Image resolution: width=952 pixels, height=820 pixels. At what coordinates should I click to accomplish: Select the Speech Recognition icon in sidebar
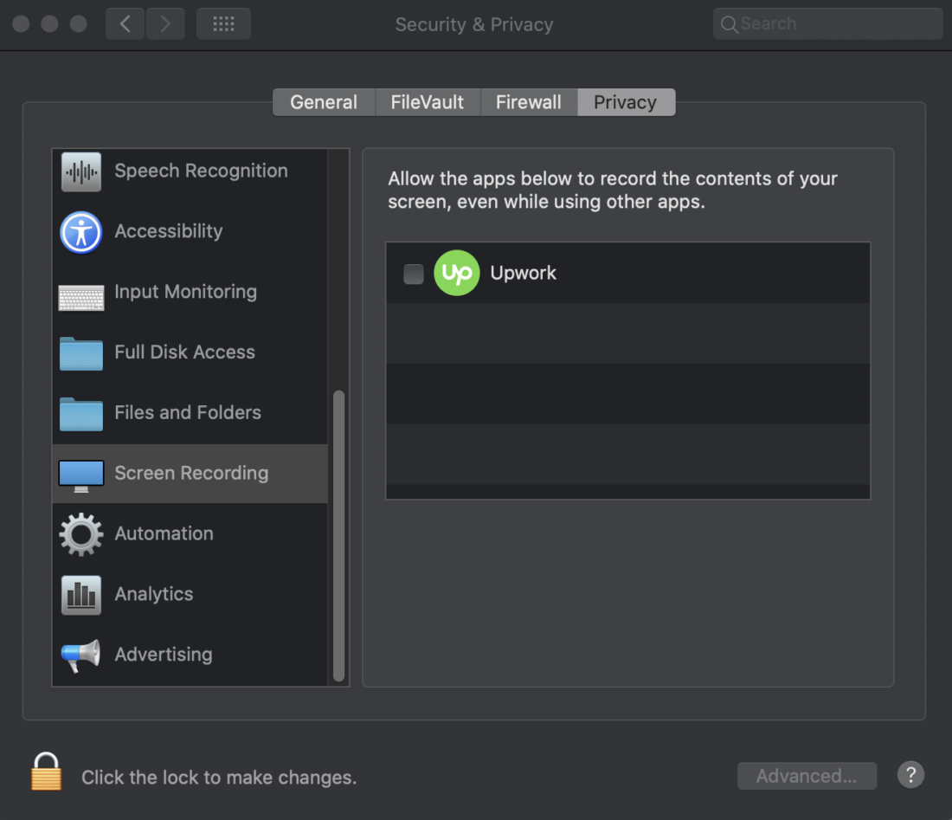[x=80, y=171]
